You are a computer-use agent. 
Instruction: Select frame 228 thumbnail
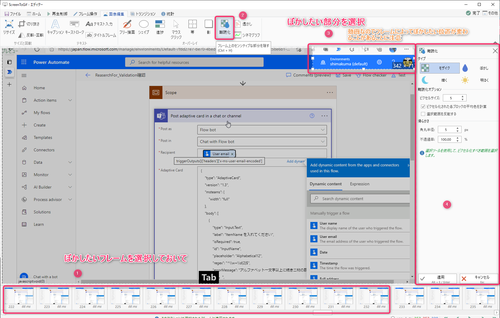232,298
